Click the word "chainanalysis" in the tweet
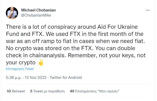This screenshot has height=101, width=157. (x=47, y=55)
